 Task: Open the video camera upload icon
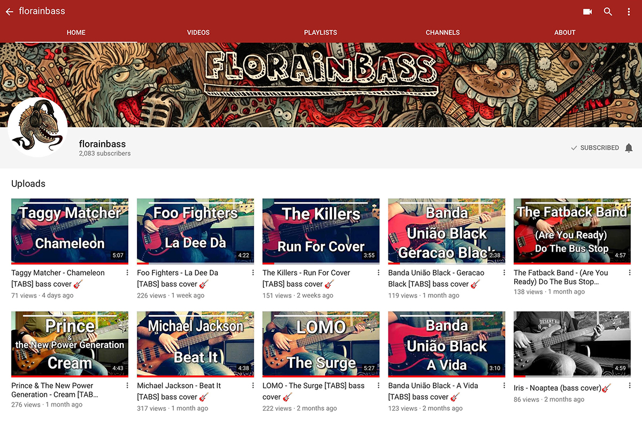point(587,11)
